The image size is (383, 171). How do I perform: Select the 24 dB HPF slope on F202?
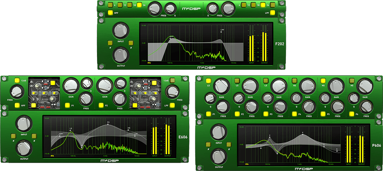tap(139, 5)
